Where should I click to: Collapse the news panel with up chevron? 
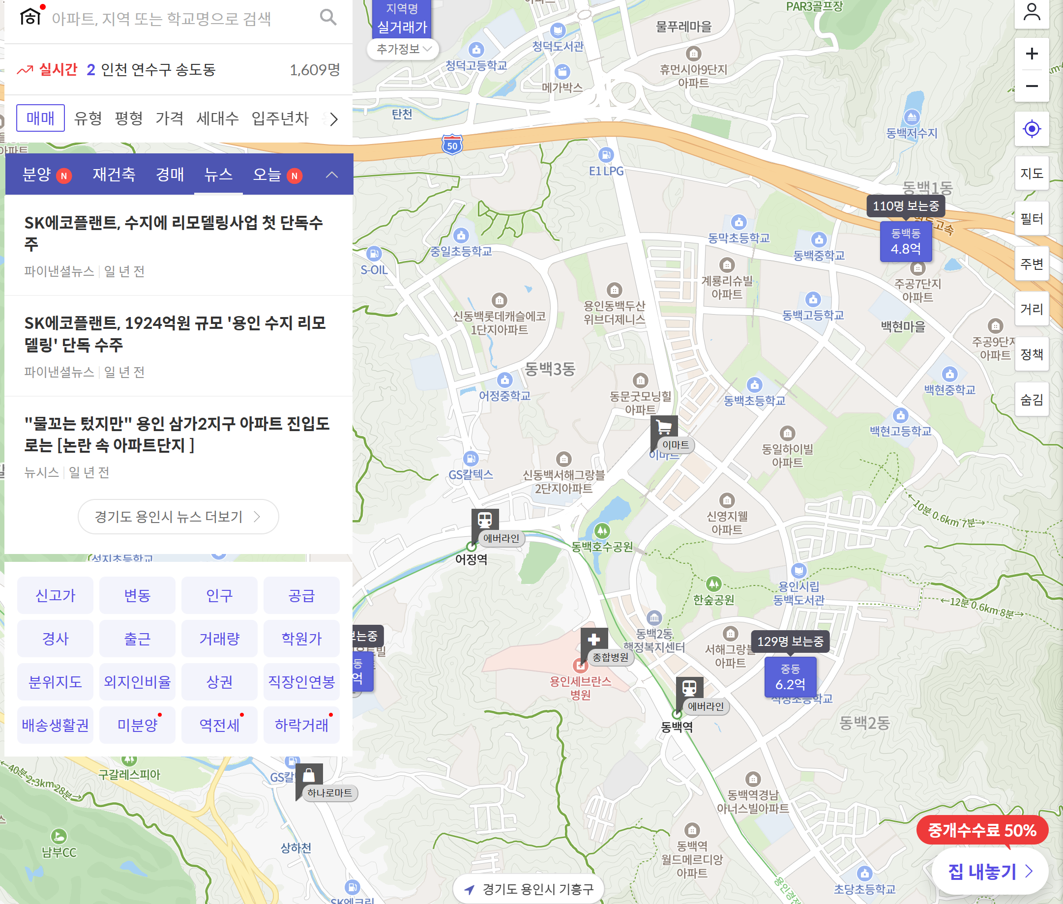[x=331, y=175]
